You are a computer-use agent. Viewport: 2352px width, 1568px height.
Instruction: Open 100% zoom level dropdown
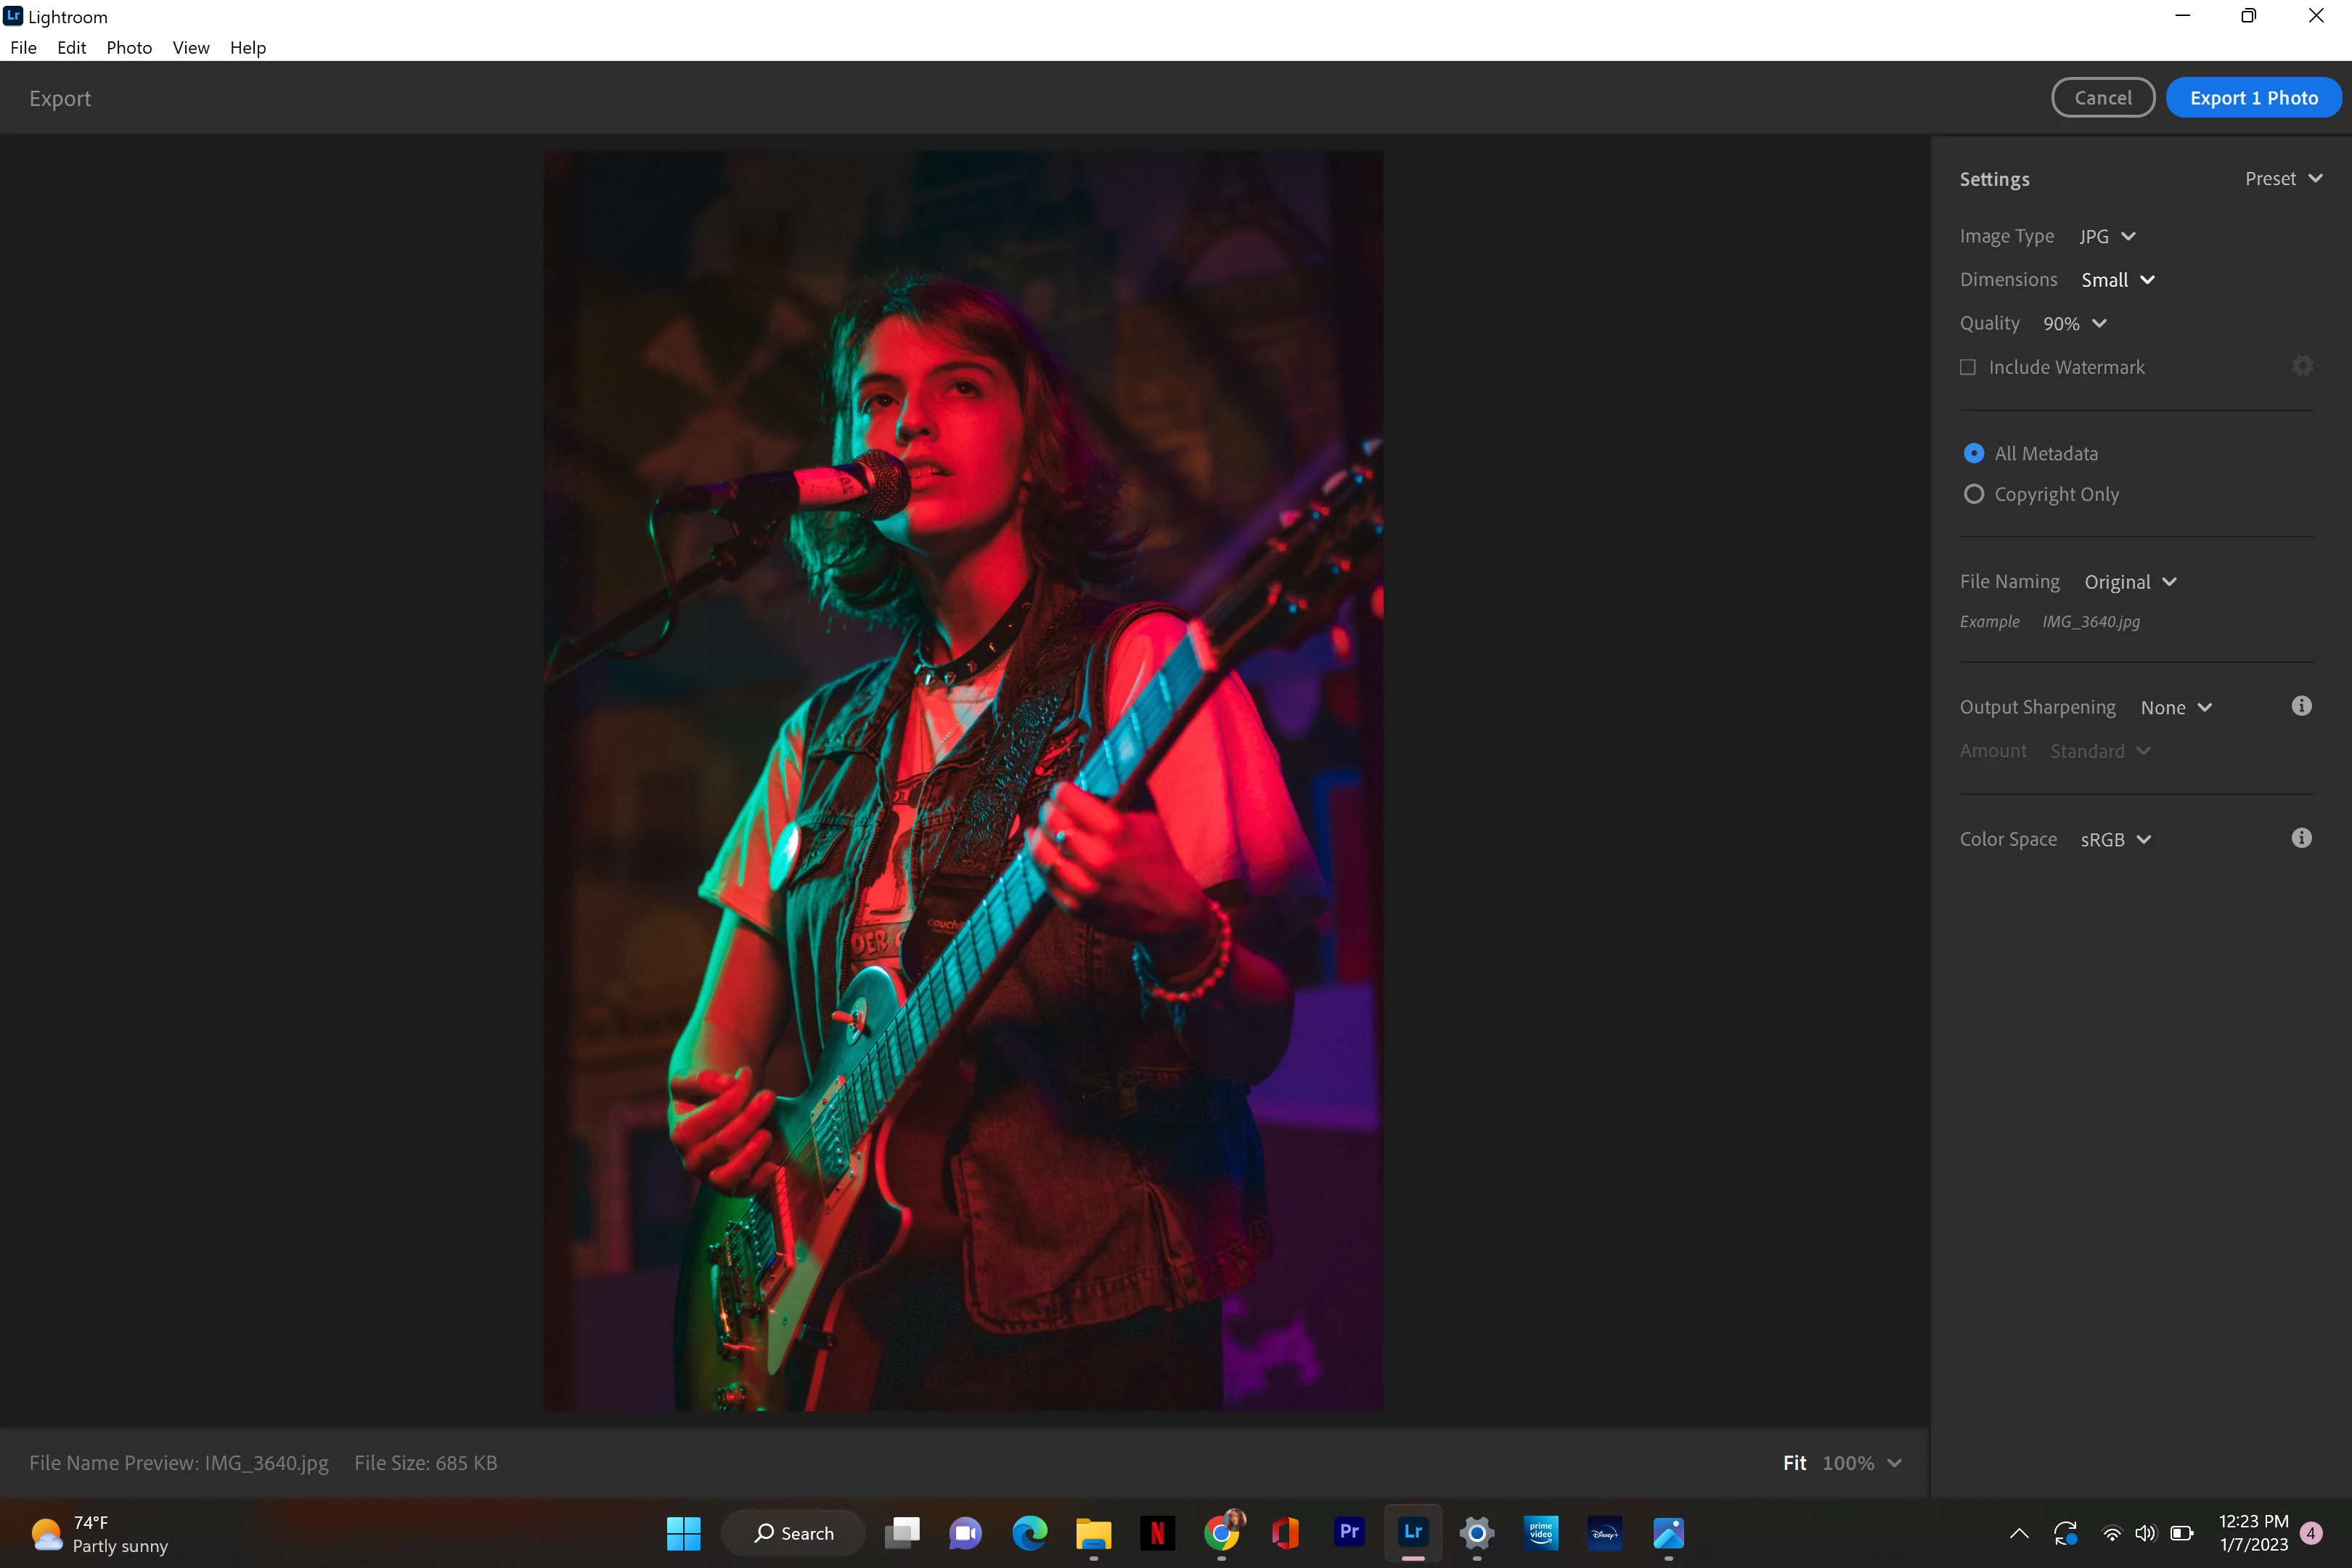point(1861,1462)
